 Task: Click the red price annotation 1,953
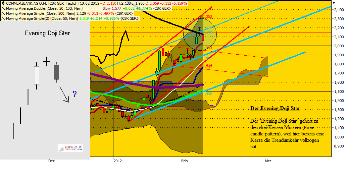coord(207,48)
